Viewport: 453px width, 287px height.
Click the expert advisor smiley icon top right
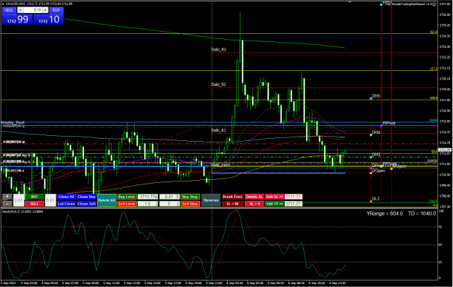click(x=434, y=4)
